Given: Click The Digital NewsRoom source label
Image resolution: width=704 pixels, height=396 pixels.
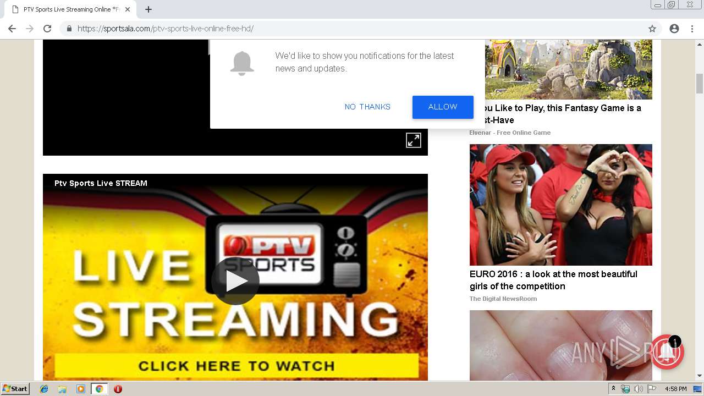Looking at the screenshot, I should click(x=503, y=299).
